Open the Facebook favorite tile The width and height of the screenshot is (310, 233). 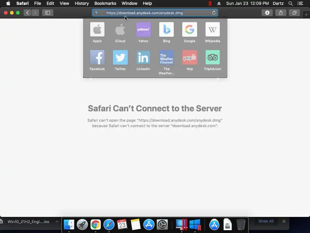[97, 60]
